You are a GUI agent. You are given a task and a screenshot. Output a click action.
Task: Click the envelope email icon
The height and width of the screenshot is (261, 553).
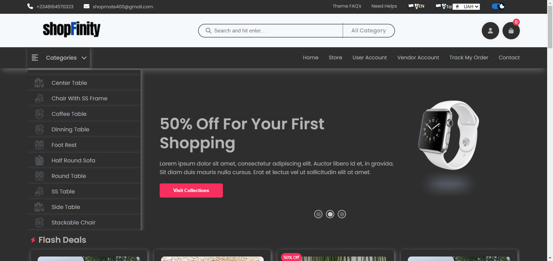coord(87,6)
